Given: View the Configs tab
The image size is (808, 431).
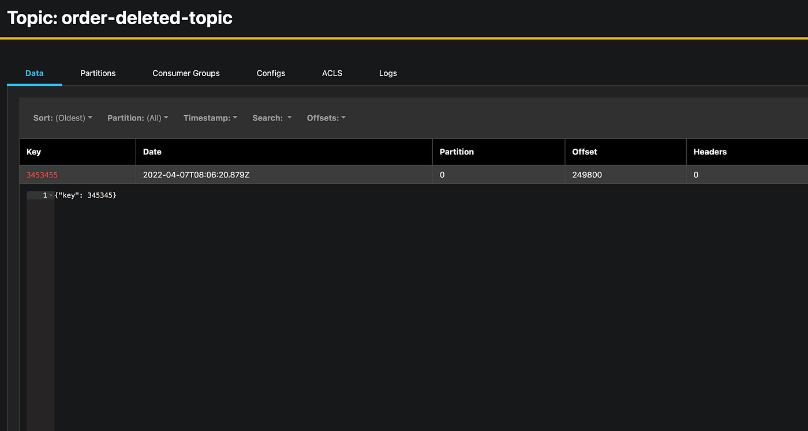Looking at the screenshot, I should pyautogui.click(x=271, y=73).
